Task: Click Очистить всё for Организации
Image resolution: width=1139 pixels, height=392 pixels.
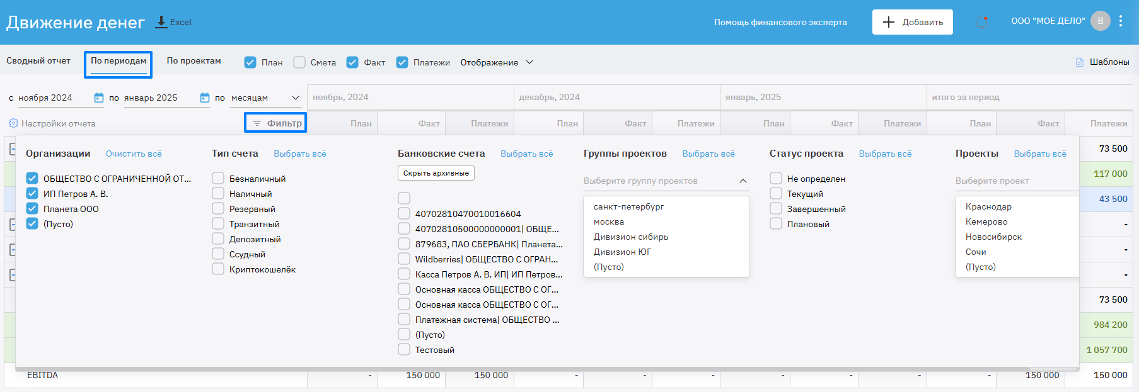Action: (134, 154)
